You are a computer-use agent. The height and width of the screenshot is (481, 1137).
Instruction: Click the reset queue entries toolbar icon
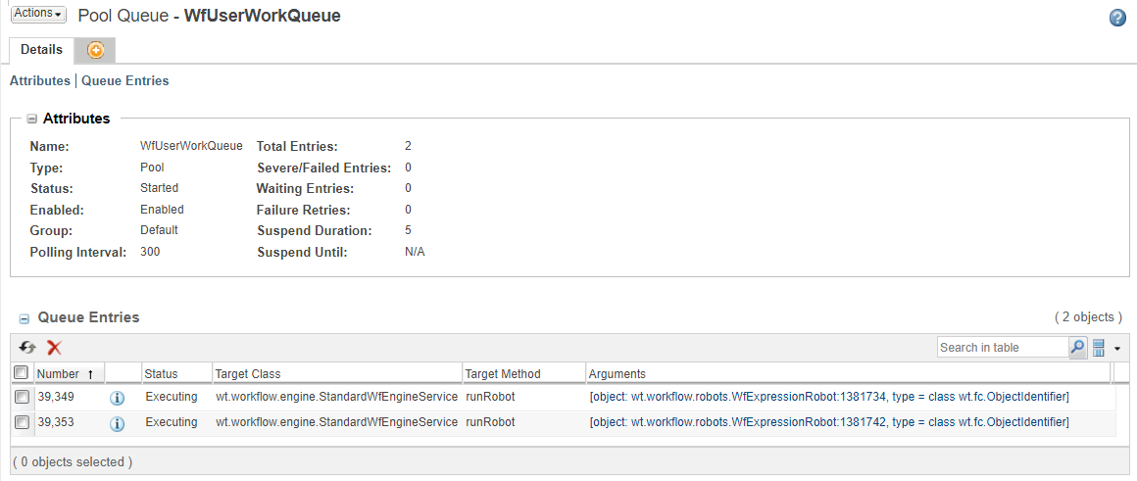(27, 348)
